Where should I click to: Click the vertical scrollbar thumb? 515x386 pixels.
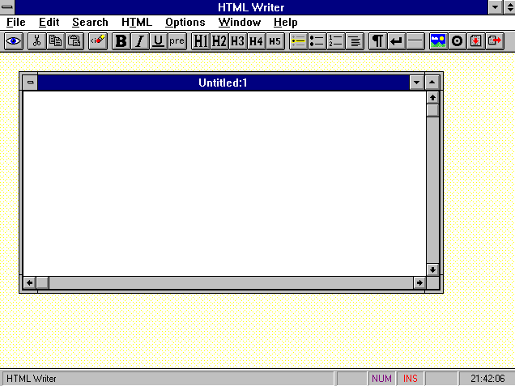click(x=432, y=110)
